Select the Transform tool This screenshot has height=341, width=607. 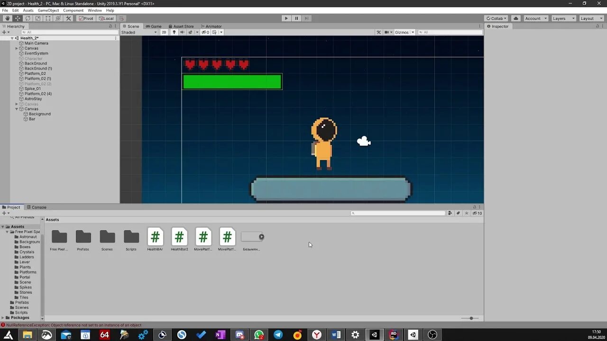(x=58, y=18)
